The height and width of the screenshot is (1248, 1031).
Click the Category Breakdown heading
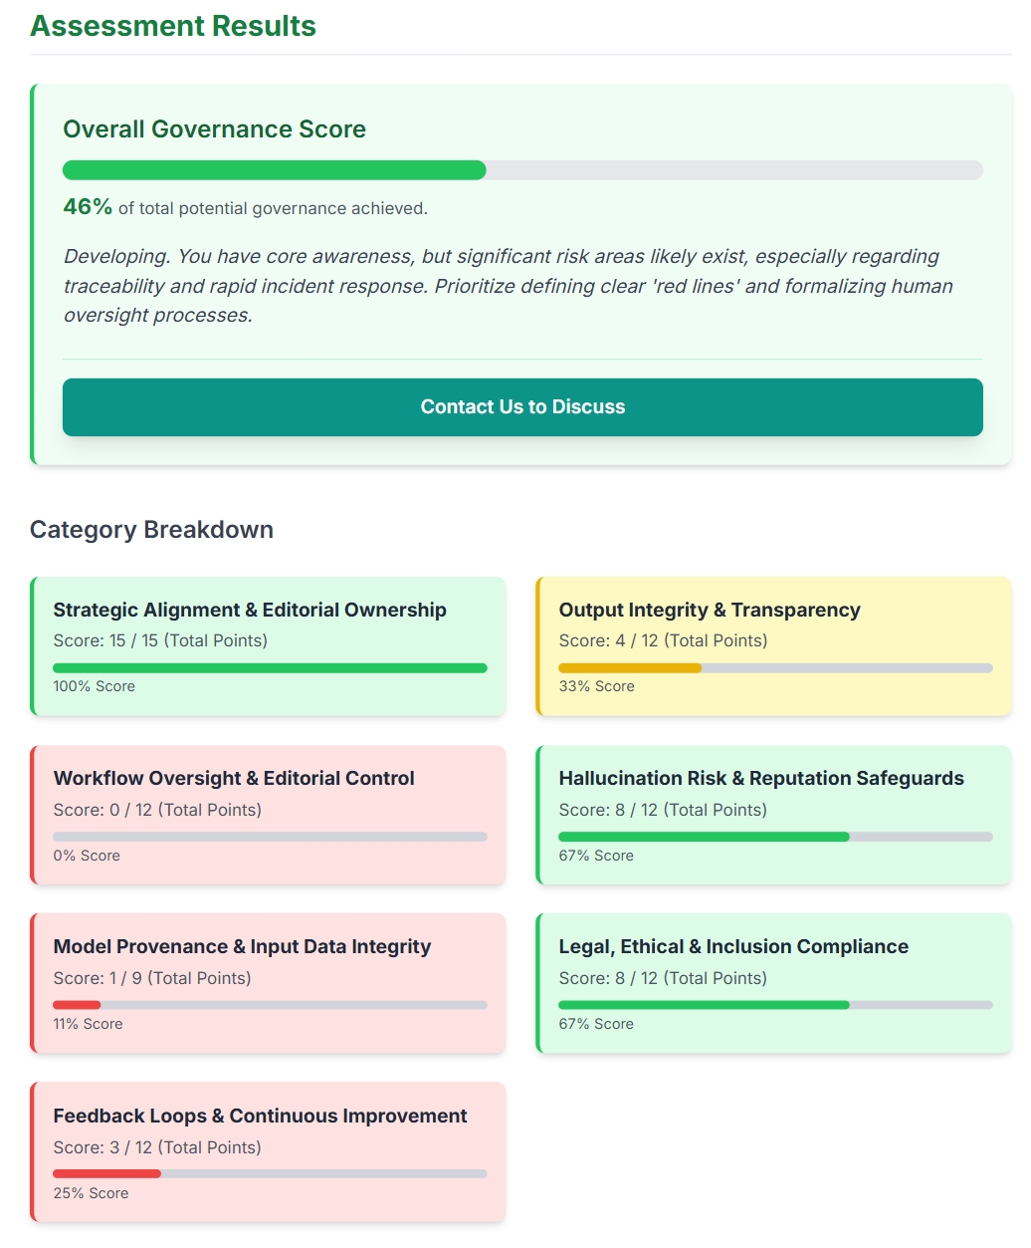151,530
